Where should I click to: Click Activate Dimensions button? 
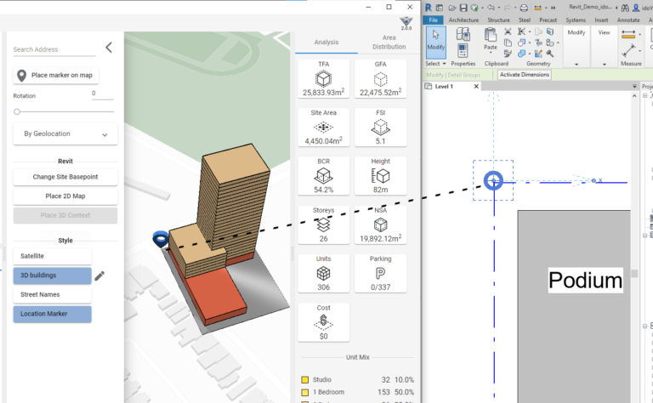[x=525, y=75]
